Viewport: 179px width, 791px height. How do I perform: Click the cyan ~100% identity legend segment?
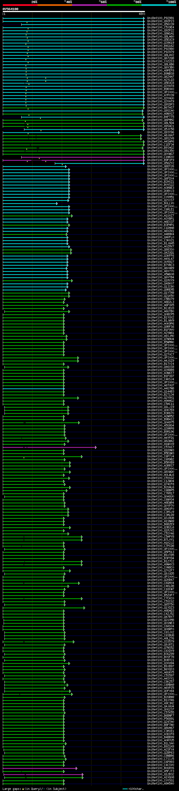(159, 5)
